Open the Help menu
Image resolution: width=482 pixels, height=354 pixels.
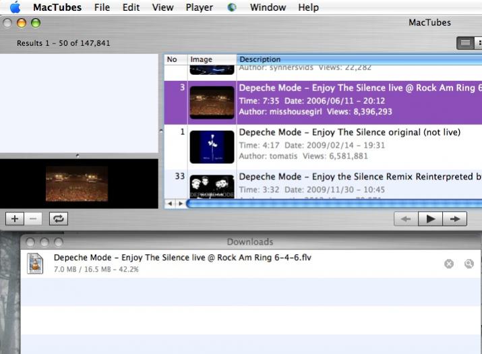click(x=308, y=7)
